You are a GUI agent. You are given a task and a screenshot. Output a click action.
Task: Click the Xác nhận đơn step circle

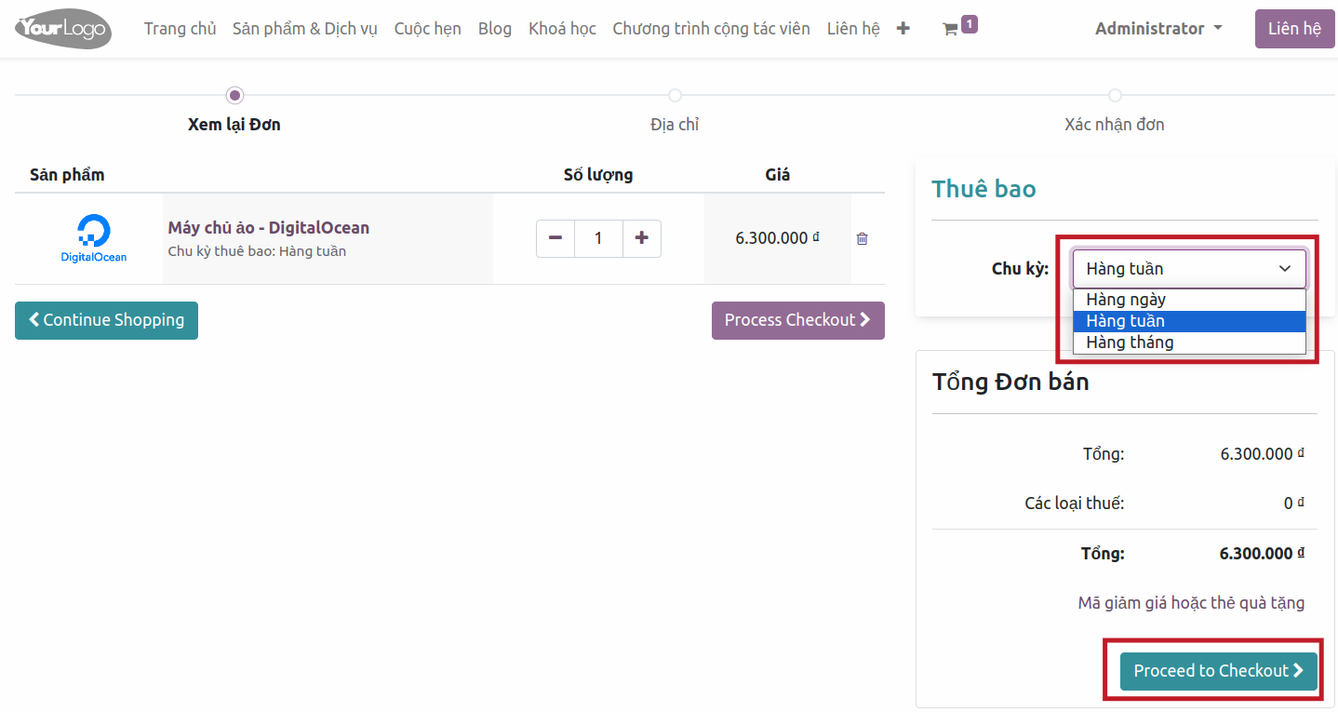click(1115, 95)
